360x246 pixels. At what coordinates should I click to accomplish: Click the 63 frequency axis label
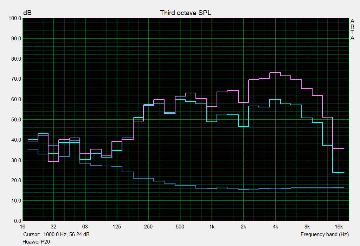[x=85, y=226]
